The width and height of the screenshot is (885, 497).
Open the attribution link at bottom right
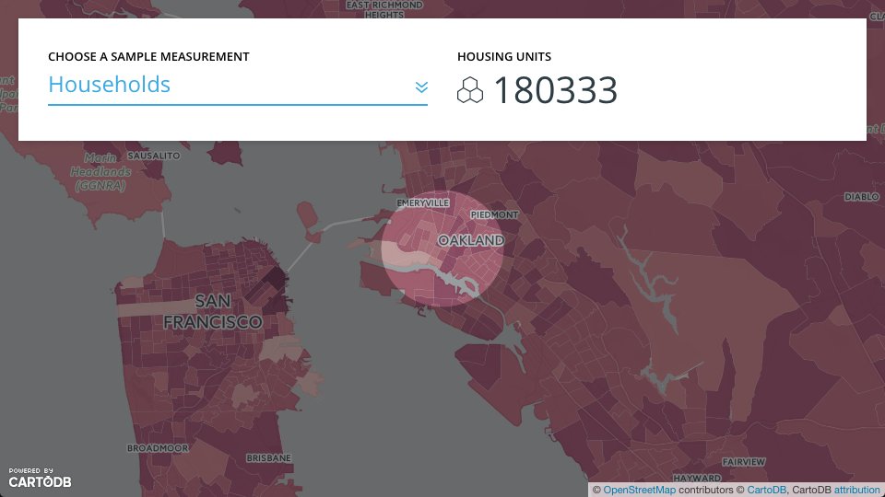point(856,491)
